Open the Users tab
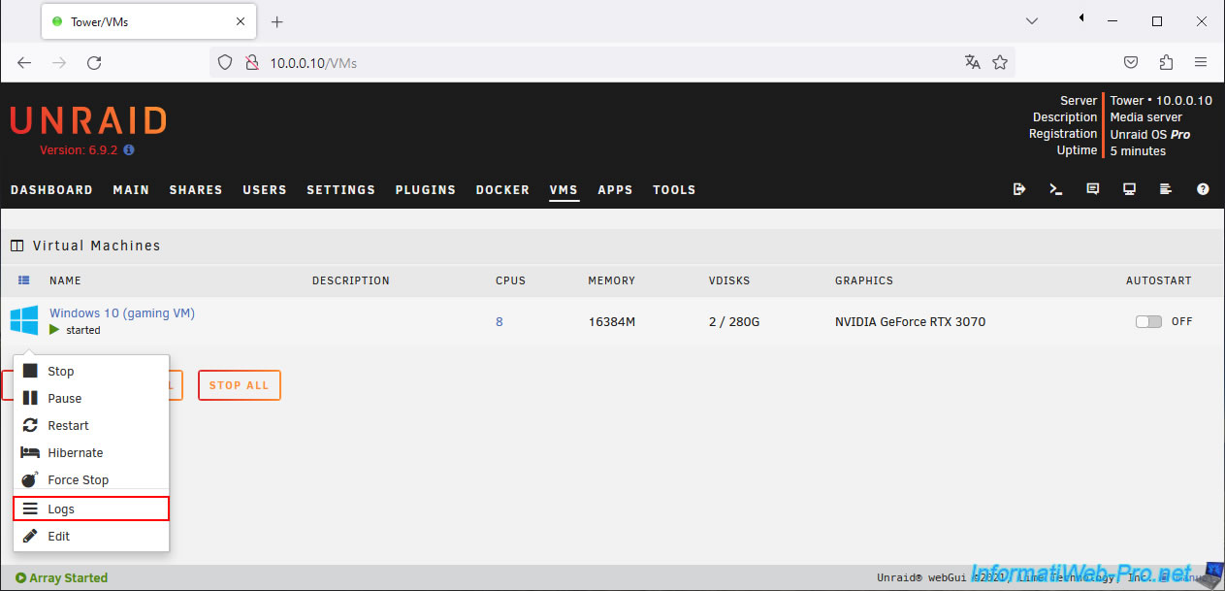The height and width of the screenshot is (591, 1225). pyautogui.click(x=265, y=189)
